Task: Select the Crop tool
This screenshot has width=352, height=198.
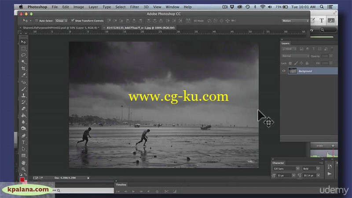Action: (23, 69)
